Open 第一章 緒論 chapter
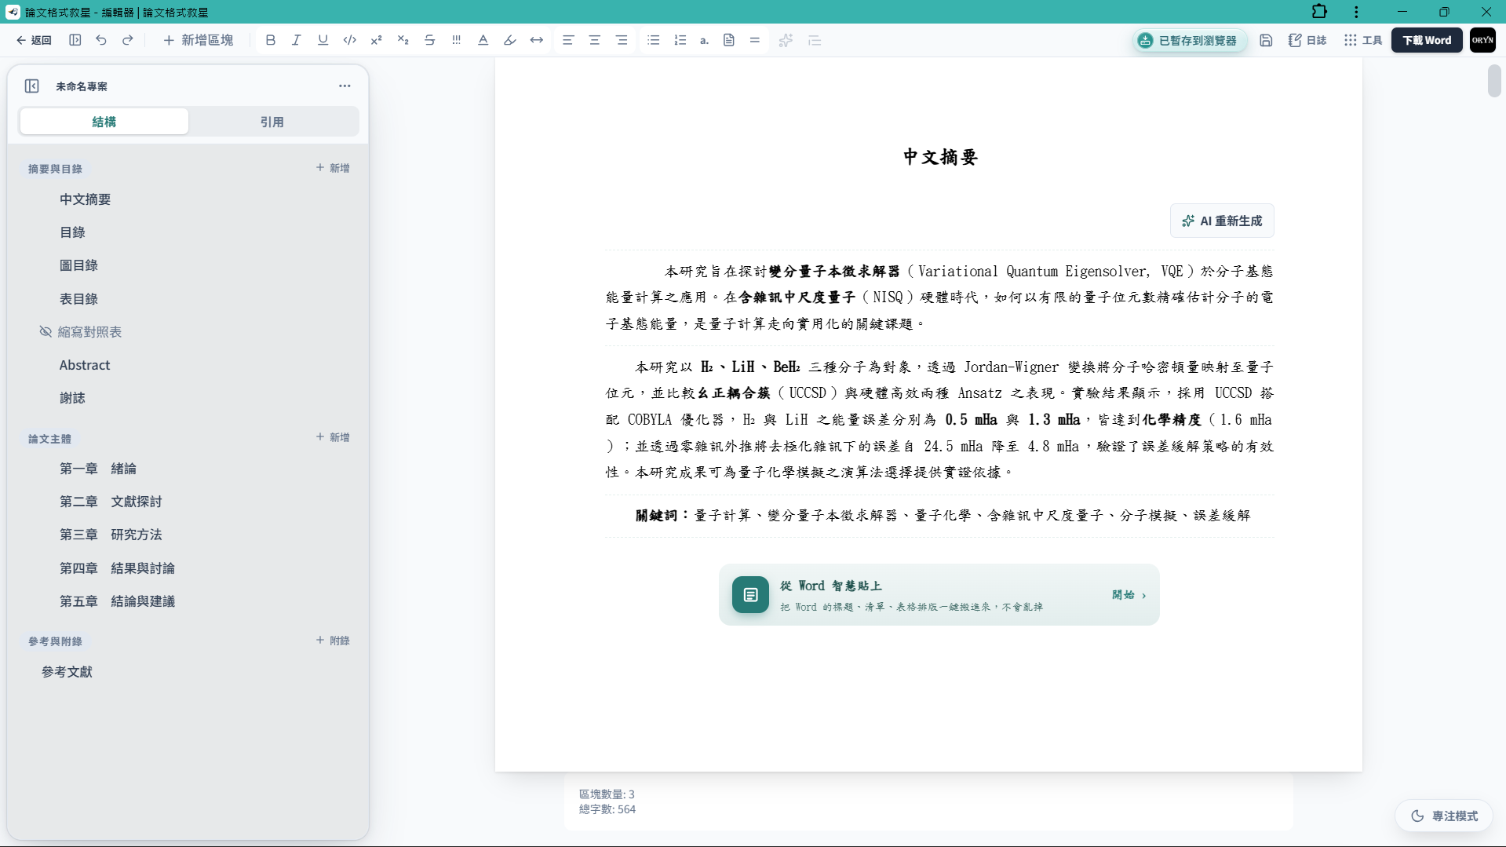Image resolution: width=1506 pixels, height=847 pixels. [98, 469]
